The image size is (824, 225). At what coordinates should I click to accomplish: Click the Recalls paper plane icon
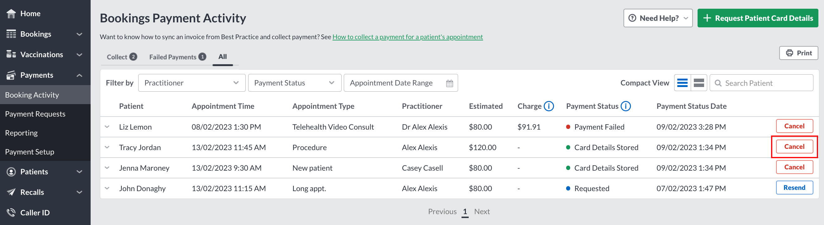click(x=11, y=192)
